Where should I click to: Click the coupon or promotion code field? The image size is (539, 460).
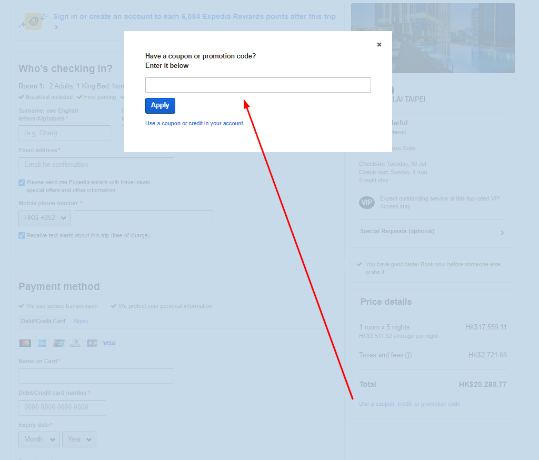[x=258, y=85]
